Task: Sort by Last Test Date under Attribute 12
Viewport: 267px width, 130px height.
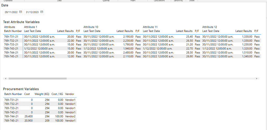Action: 211,31
